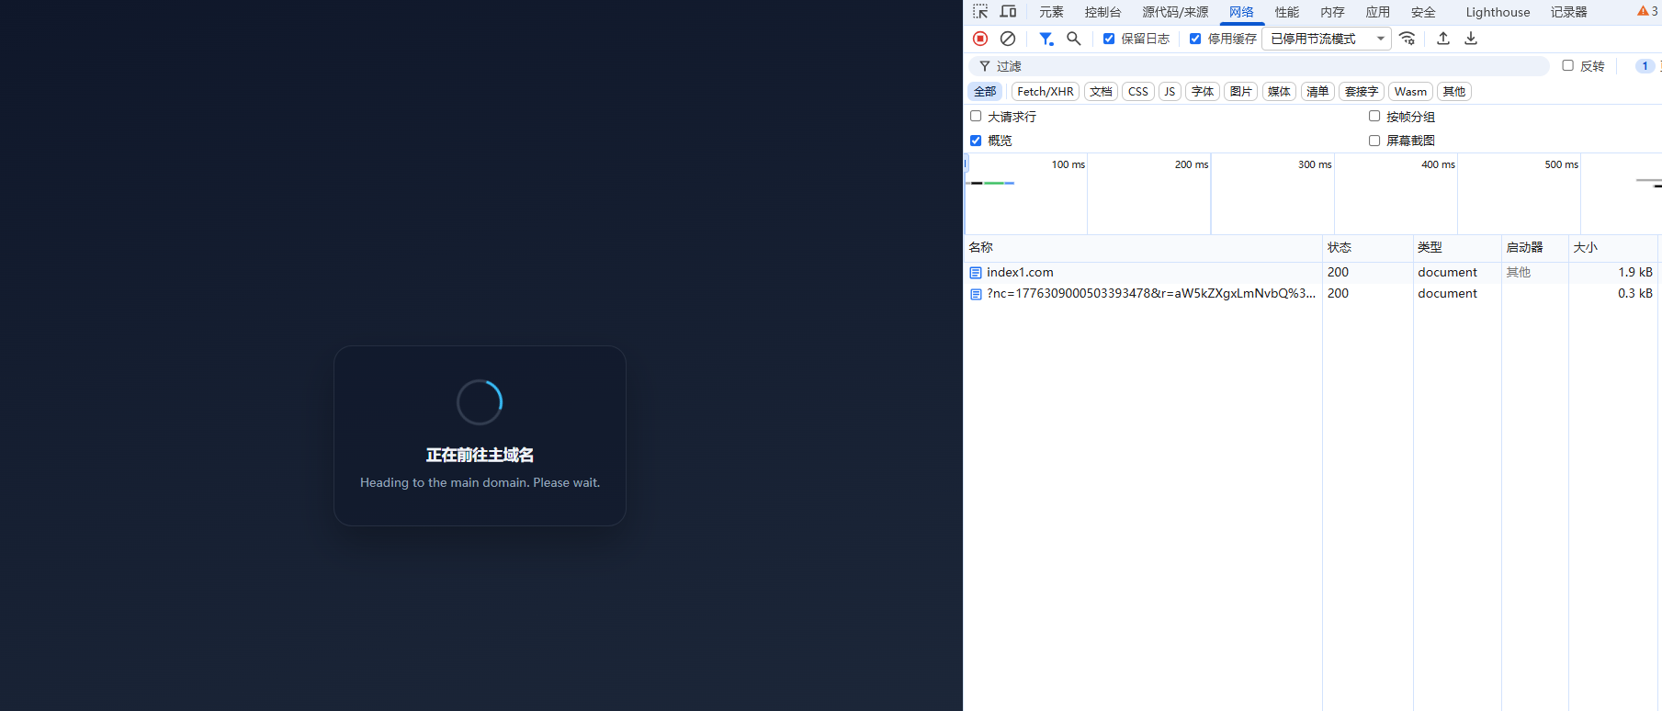The height and width of the screenshot is (711, 1662).
Task: Enable the 屏幕截图 checkbox
Action: [x=1374, y=141]
